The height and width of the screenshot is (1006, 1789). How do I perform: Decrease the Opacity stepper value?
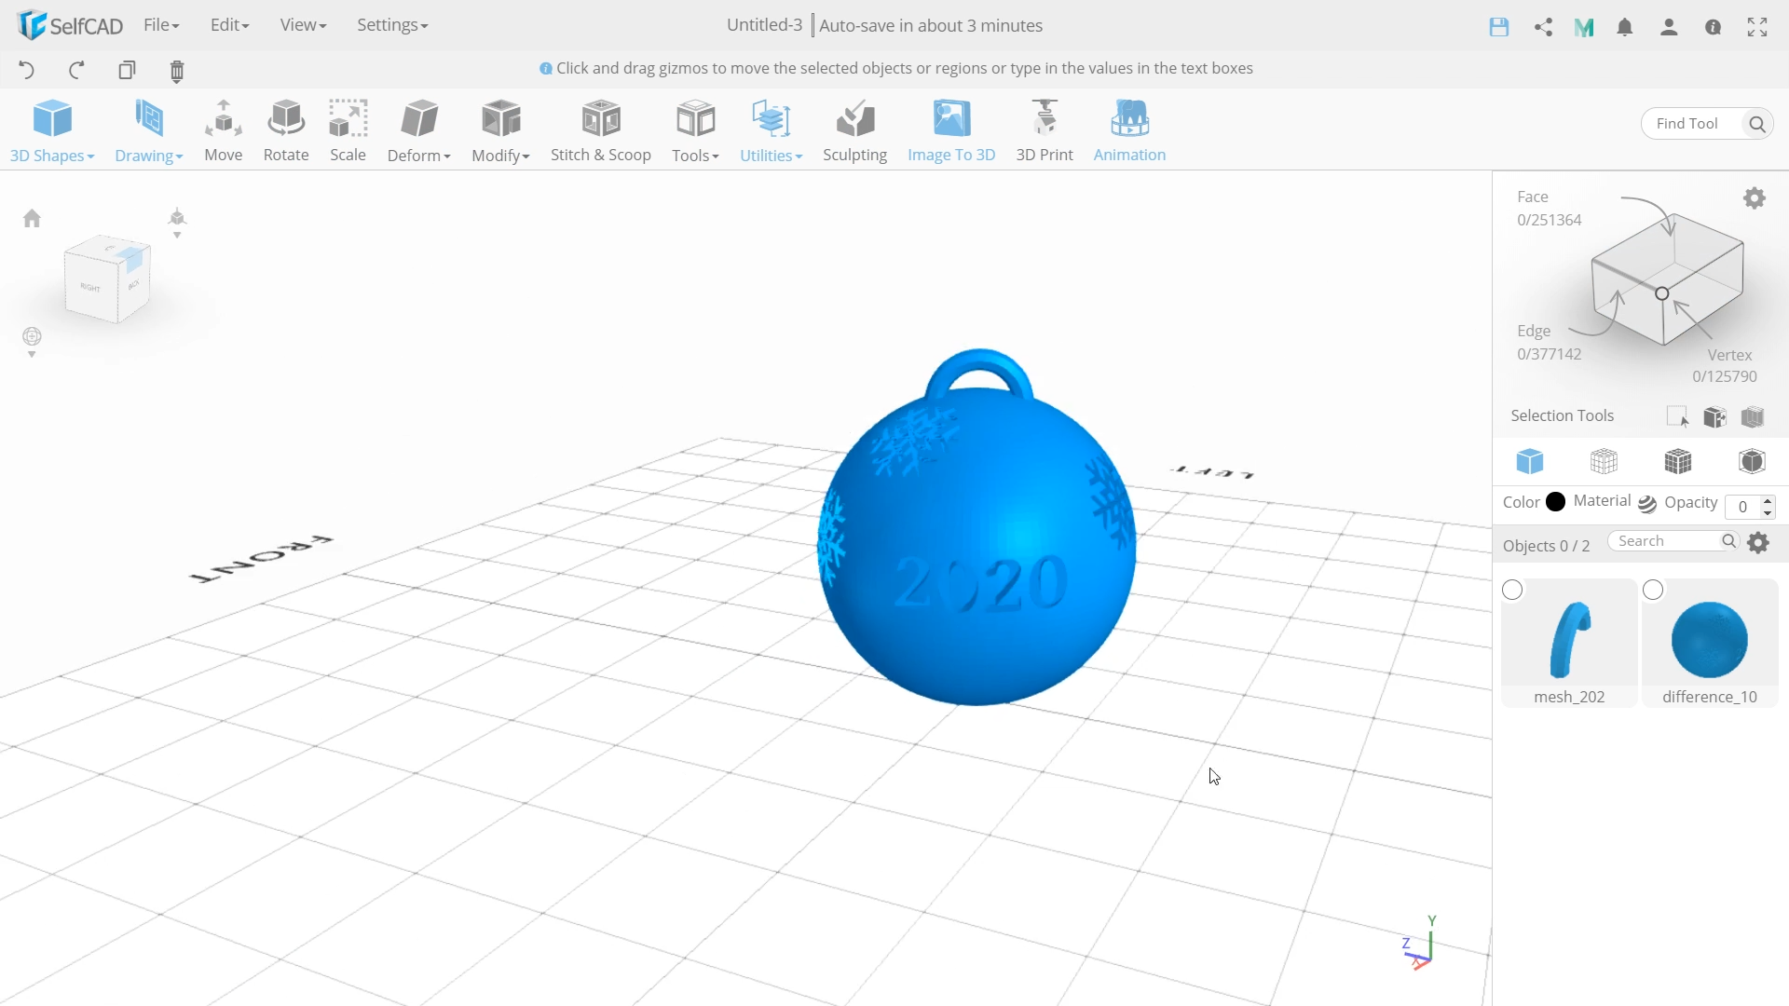[1768, 513]
